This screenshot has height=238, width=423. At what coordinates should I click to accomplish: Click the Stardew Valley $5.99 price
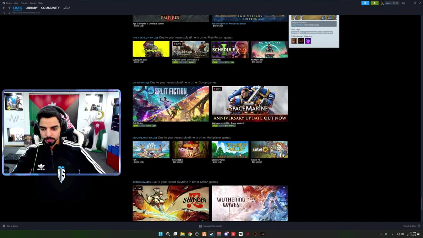point(217,162)
